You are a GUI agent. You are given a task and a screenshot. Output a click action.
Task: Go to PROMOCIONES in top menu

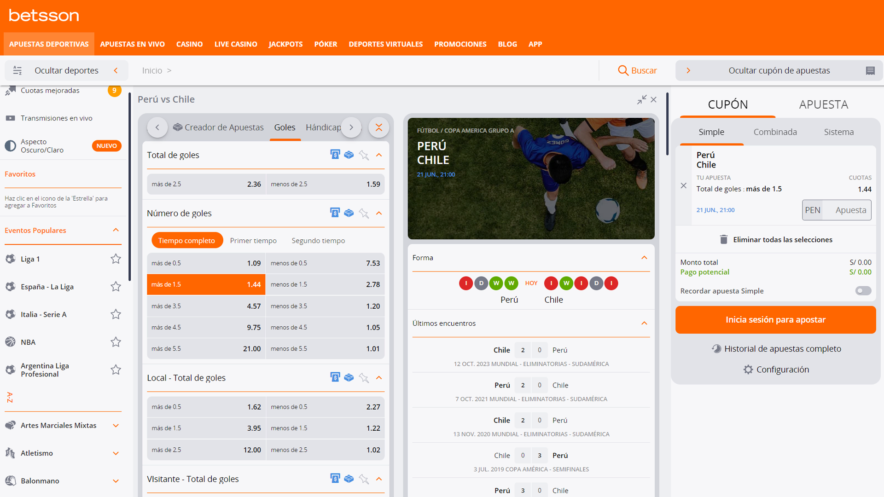coord(460,44)
